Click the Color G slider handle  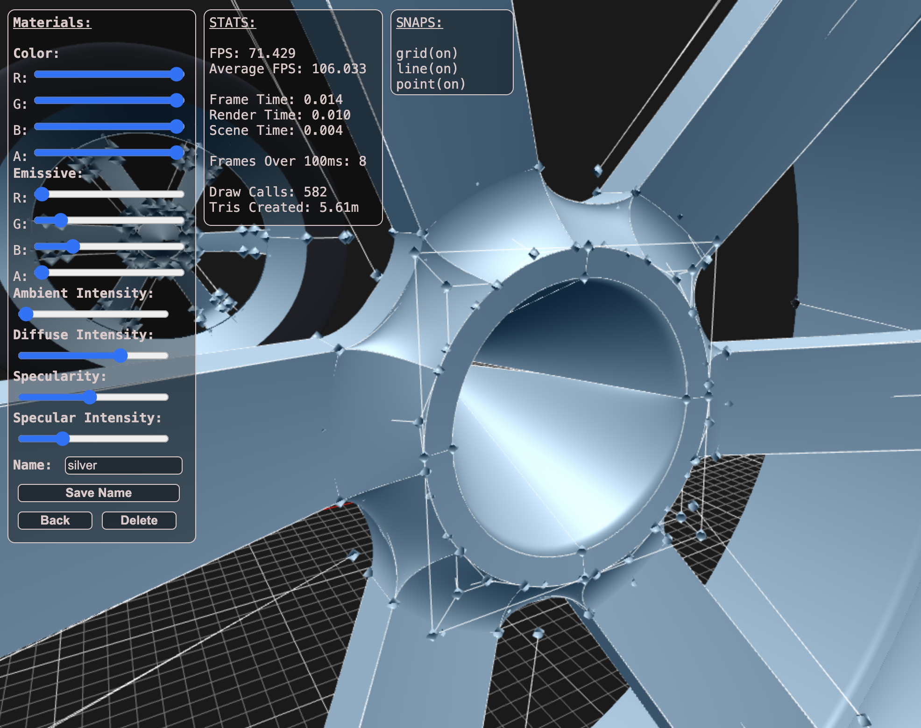(x=177, y=100)
